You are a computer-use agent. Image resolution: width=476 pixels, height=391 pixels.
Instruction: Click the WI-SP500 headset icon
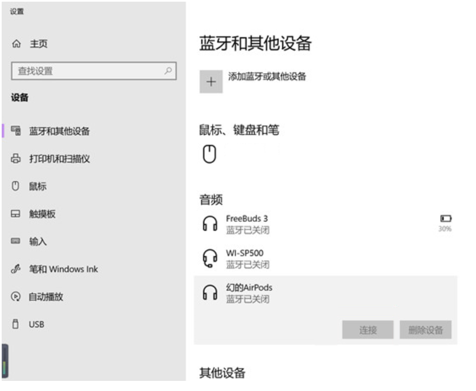tap(209, 258)
